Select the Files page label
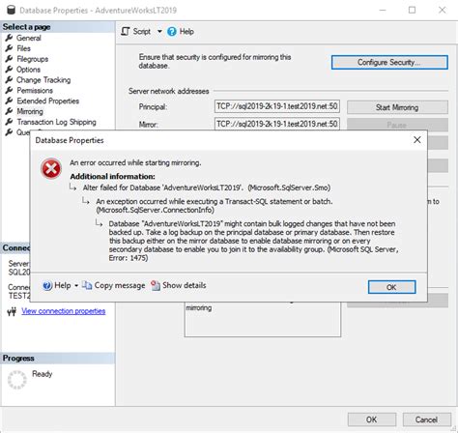Image resolution: width=458 pixels, height=433 pixels. click(x=23, y=48)
